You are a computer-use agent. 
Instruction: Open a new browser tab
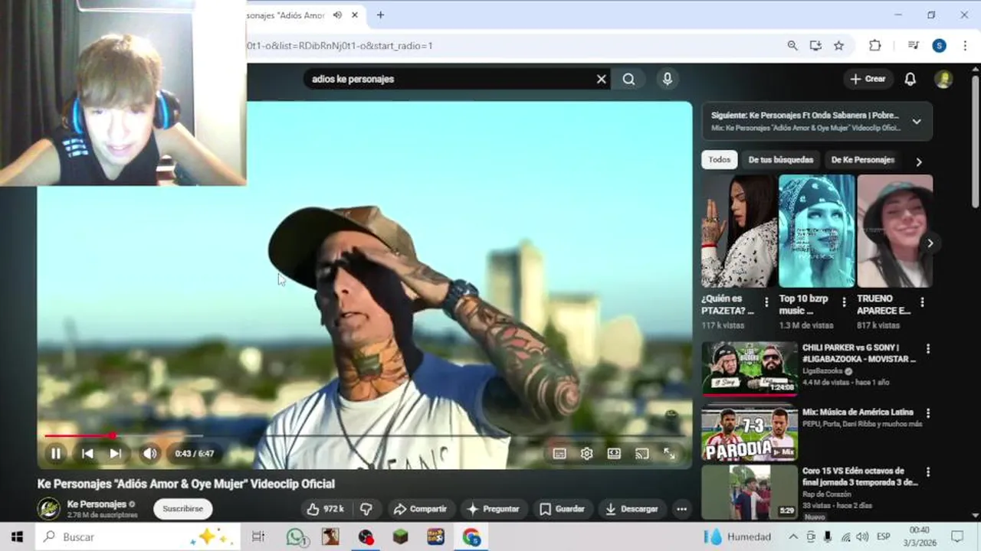coord(380,15)
